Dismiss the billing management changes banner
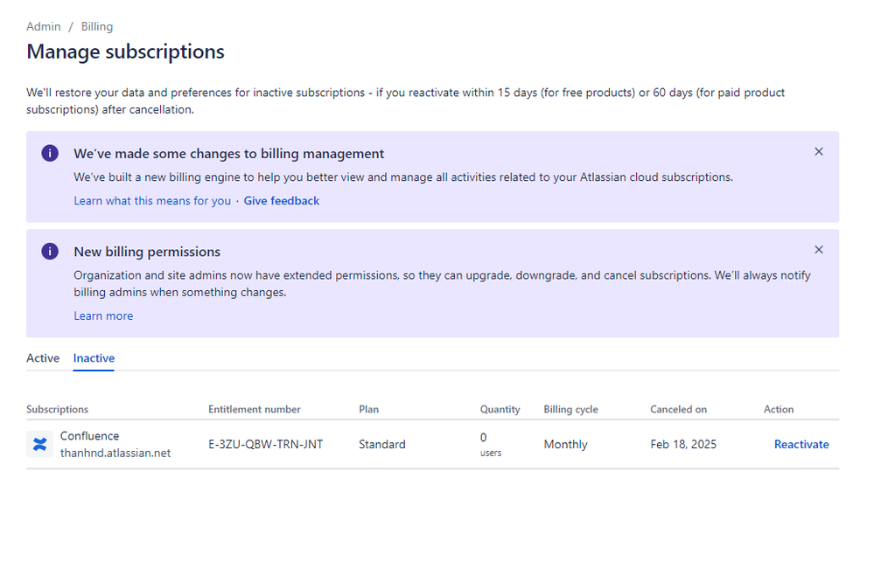The image size is (874, 582). (x=818, y=151)
